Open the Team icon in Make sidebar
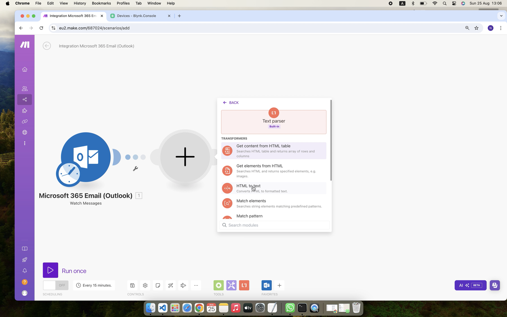The image size is (507, 317). (25, 89)
